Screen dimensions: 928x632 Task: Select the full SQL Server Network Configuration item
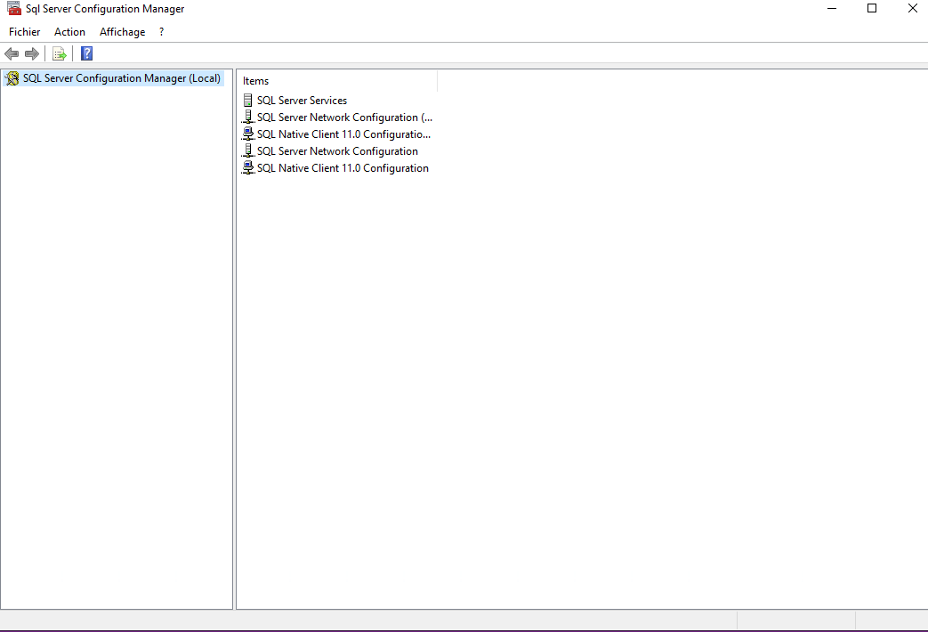(337, 151)
